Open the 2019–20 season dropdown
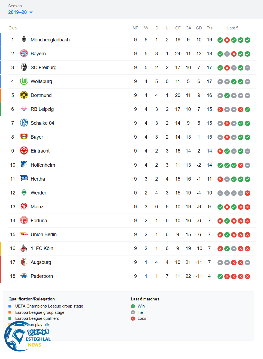Screen dimensions: 263x359 point(20,12)
